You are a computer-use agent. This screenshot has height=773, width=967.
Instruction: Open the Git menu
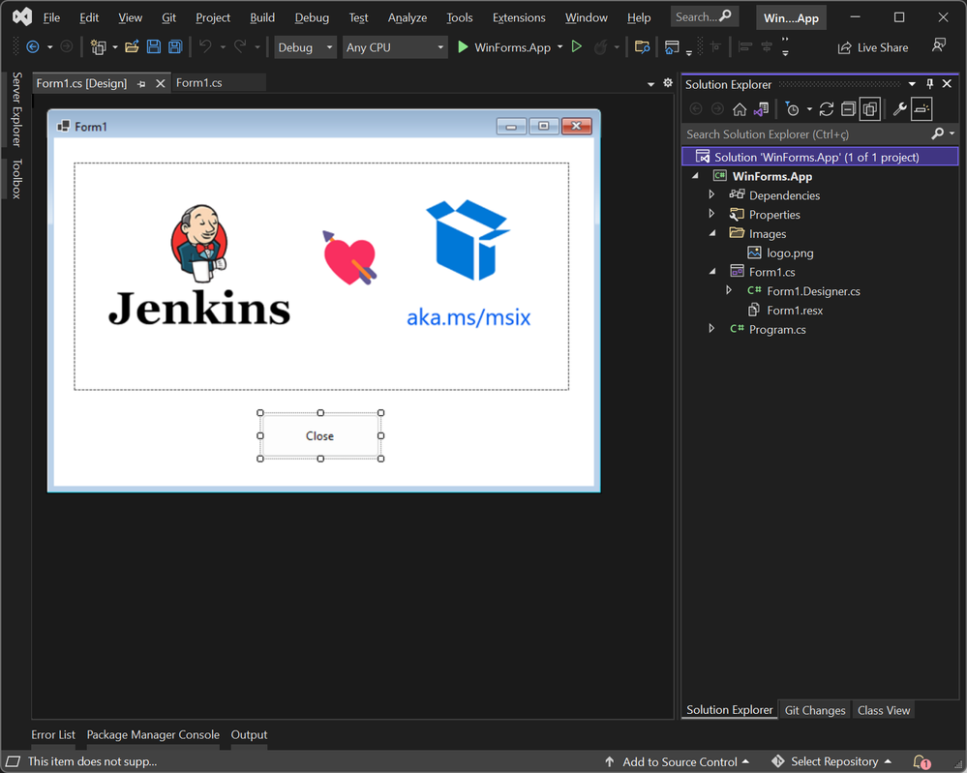[x=169, y=17]
